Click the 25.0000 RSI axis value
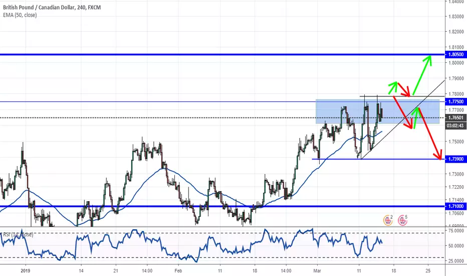The height and width of the screenshot is (276, 467). (x=456, y=261)
